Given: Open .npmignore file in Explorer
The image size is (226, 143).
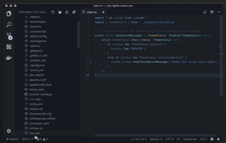Looking at the screenshot, I should click(x=47, y=65).
